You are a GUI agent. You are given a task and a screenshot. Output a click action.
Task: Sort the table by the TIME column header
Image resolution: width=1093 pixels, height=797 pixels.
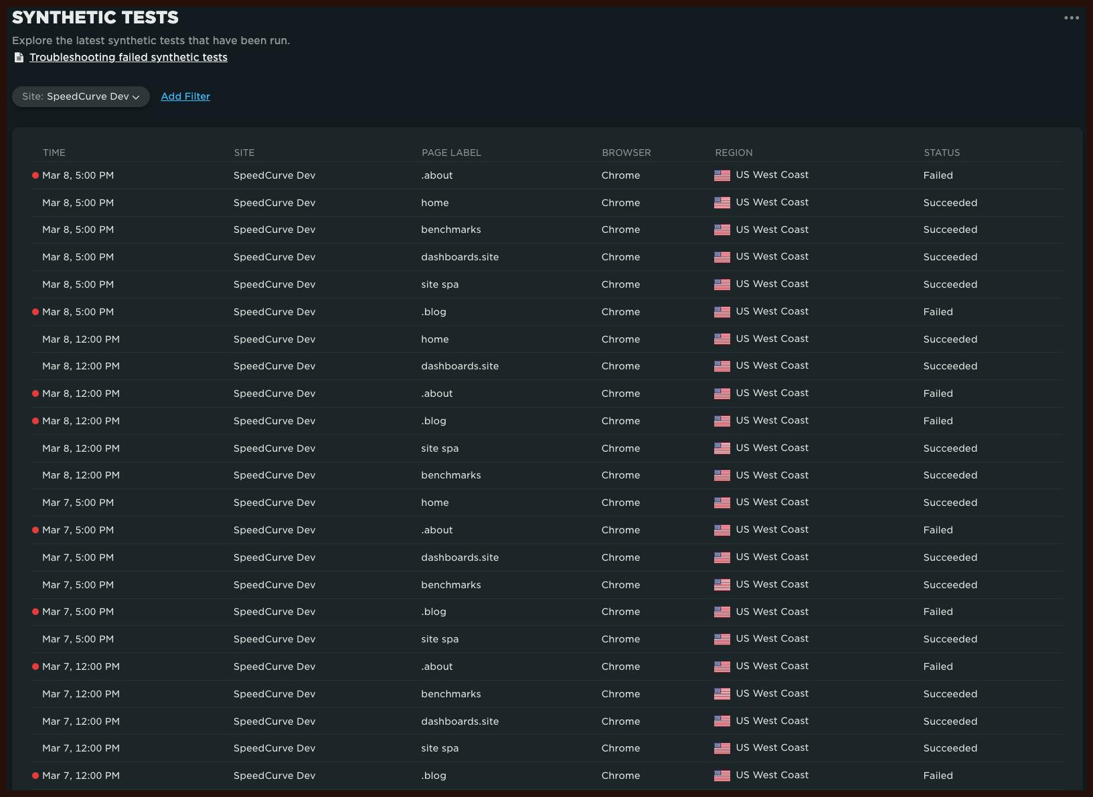[54, 153]
